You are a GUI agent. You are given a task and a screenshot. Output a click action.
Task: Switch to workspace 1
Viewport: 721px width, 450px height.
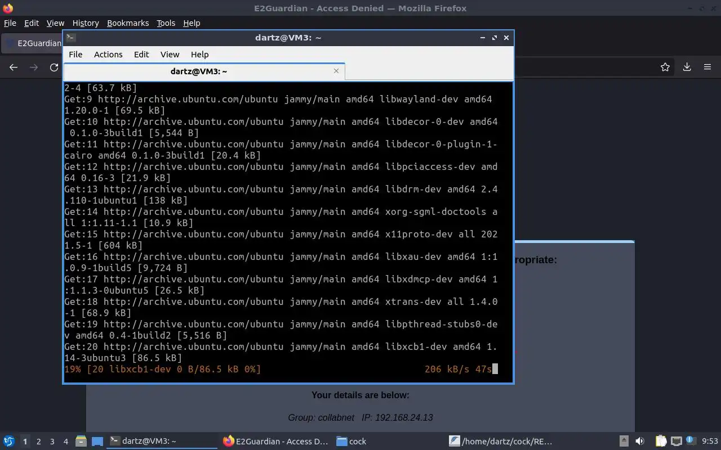pyautogui.click(x=25, y=442)
